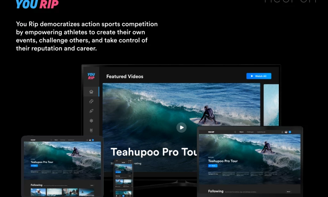Click the chain link icon in TV sidebar

(91, 101)
